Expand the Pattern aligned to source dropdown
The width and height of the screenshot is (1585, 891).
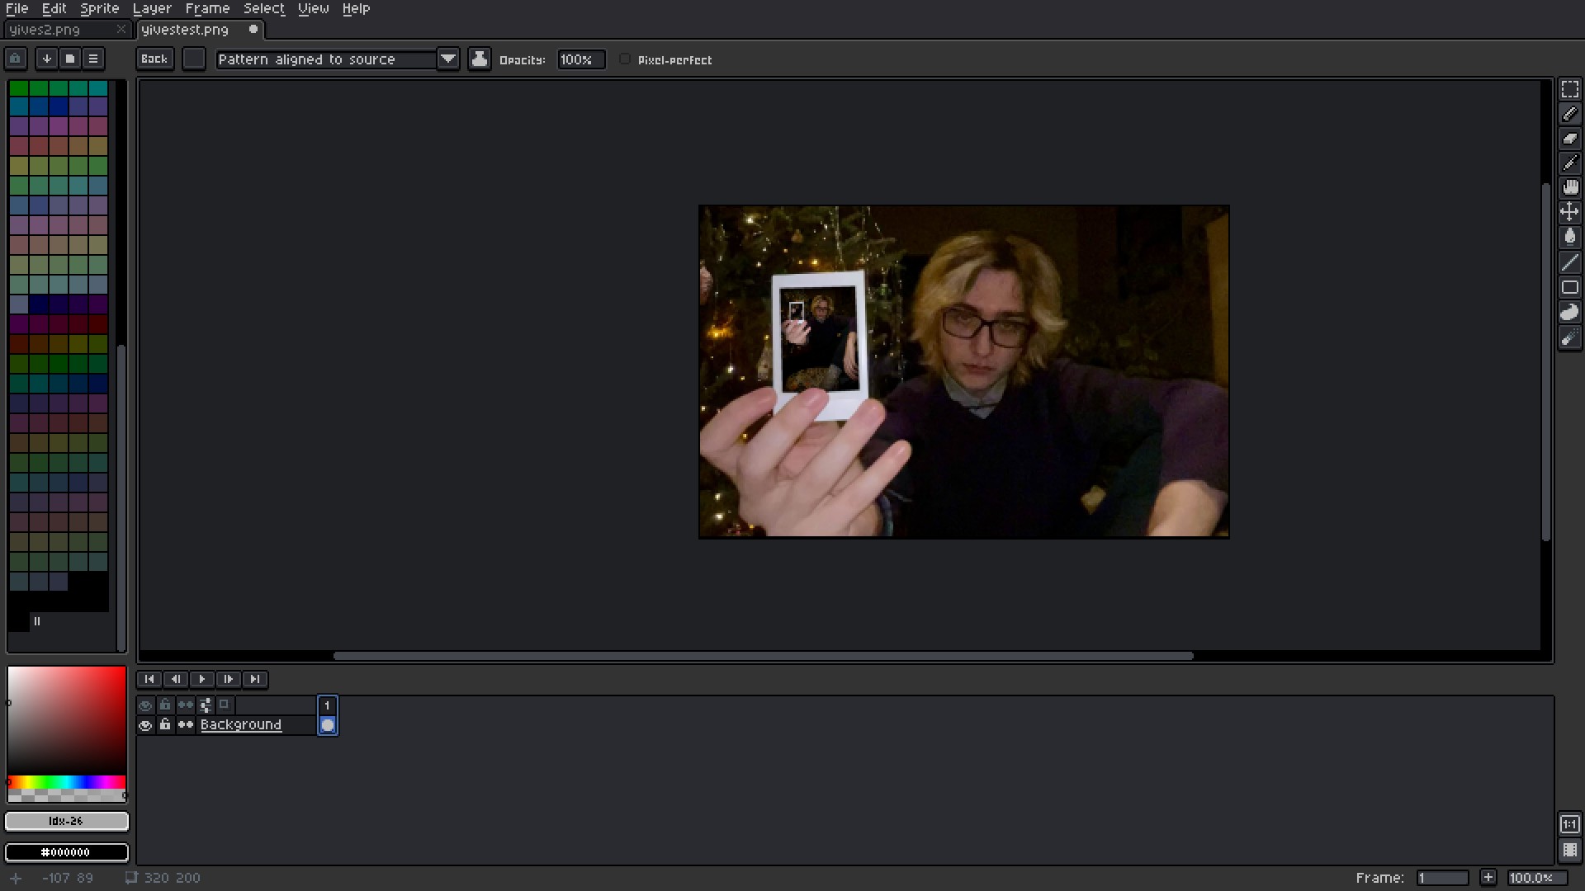coord(447,59)
